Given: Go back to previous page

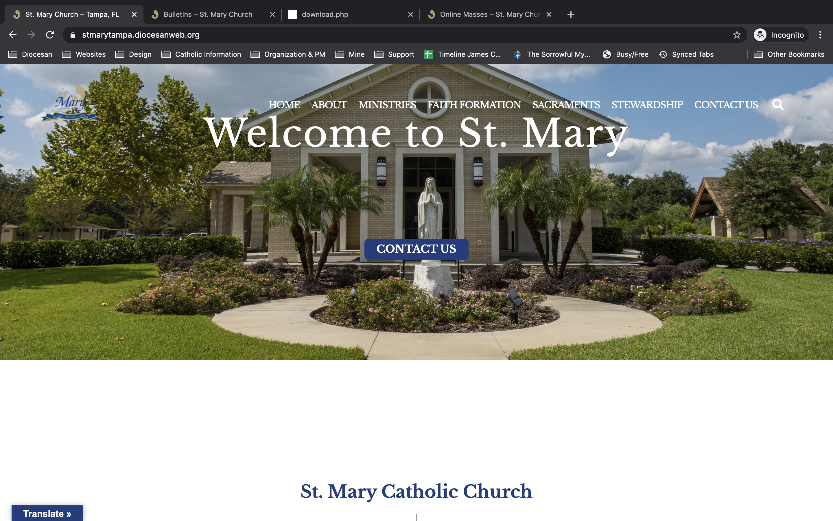Looking at the screenshot, I should click(13, 35).
